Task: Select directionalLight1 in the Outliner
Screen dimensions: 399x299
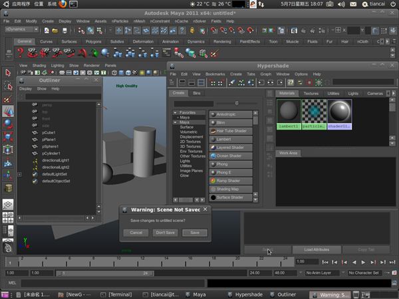Action: point(55,160)
